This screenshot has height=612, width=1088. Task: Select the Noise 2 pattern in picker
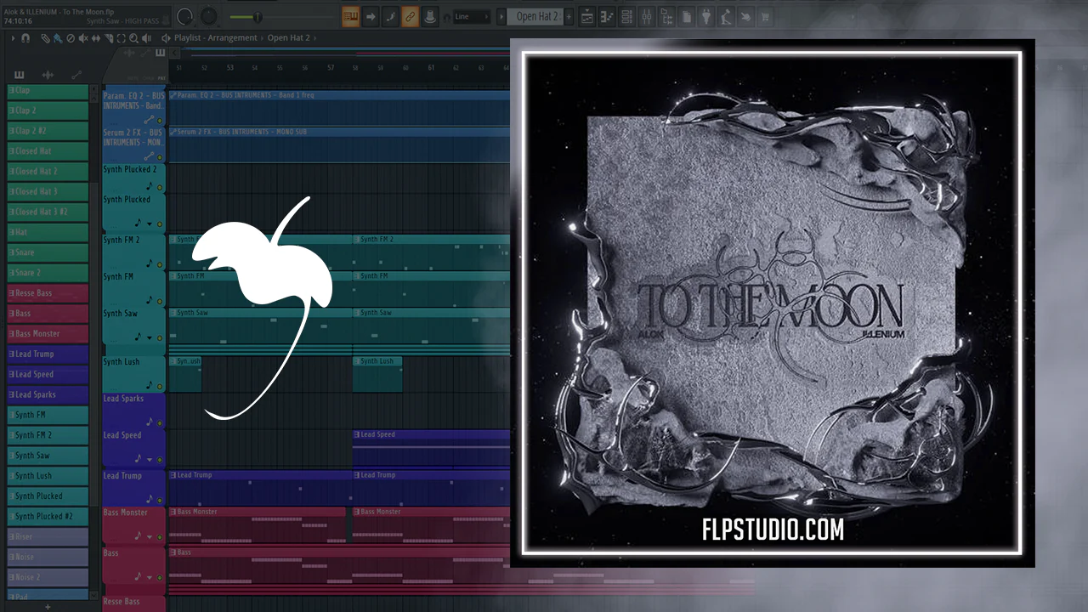click(x=48, y=577)
